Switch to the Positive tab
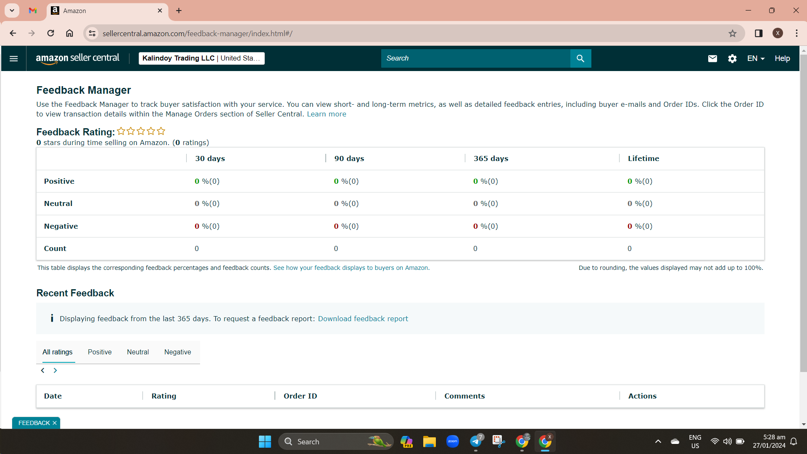 (100, 352)
